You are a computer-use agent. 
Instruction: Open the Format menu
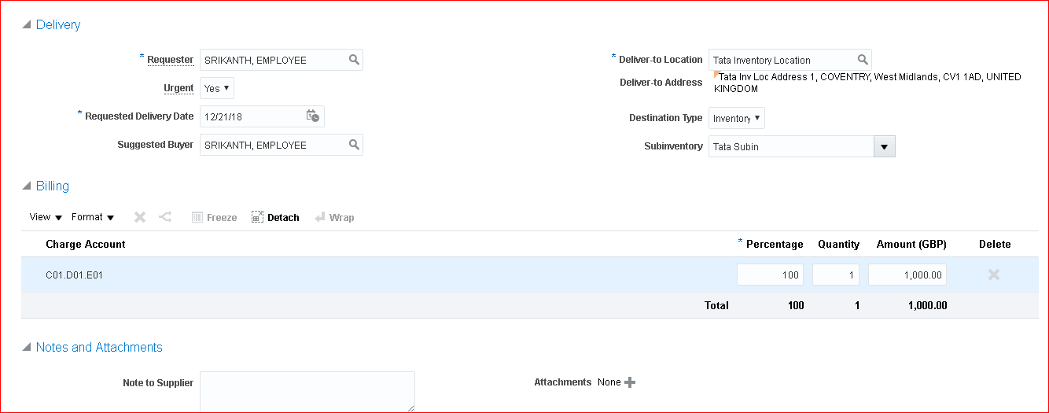92,217
